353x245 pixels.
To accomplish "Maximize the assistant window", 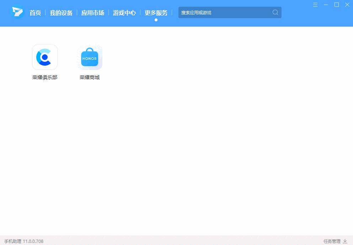I will coord(336,5).
